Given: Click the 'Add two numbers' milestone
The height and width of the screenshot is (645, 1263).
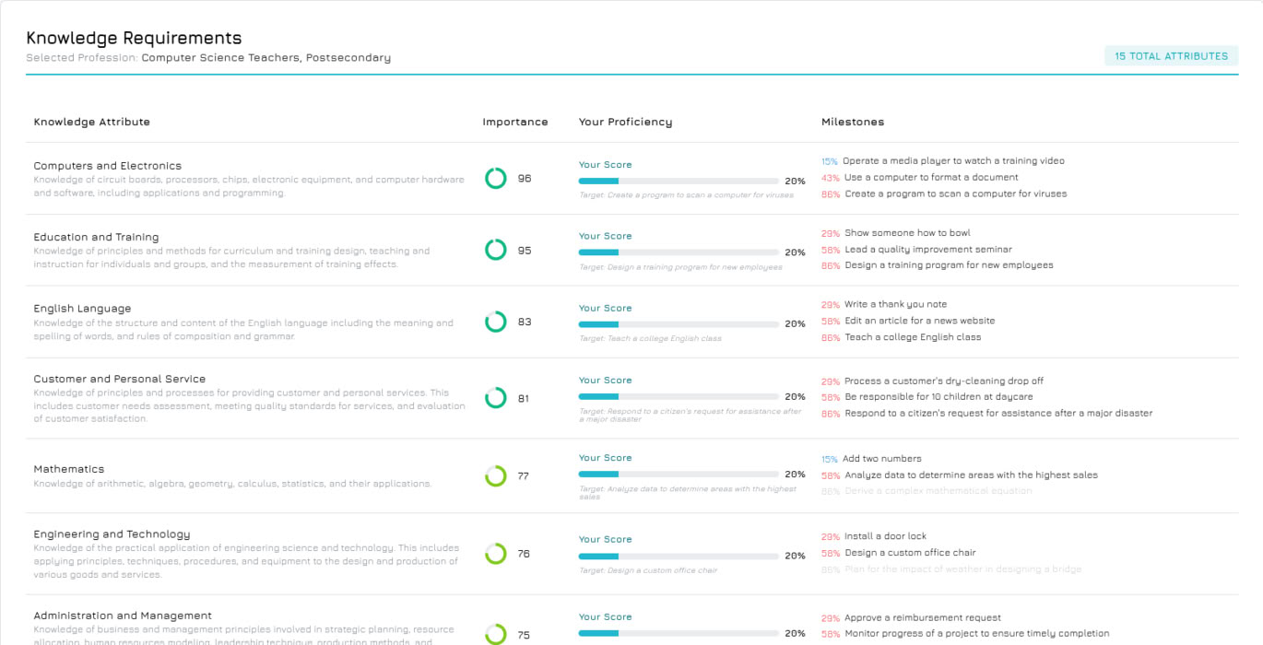Looking at the screenshot, I should pos(881,459).
